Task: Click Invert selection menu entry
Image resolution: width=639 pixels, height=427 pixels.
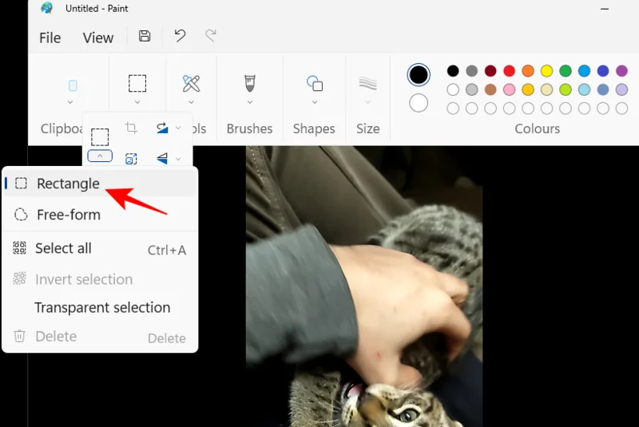Action: tap(101, 279)
